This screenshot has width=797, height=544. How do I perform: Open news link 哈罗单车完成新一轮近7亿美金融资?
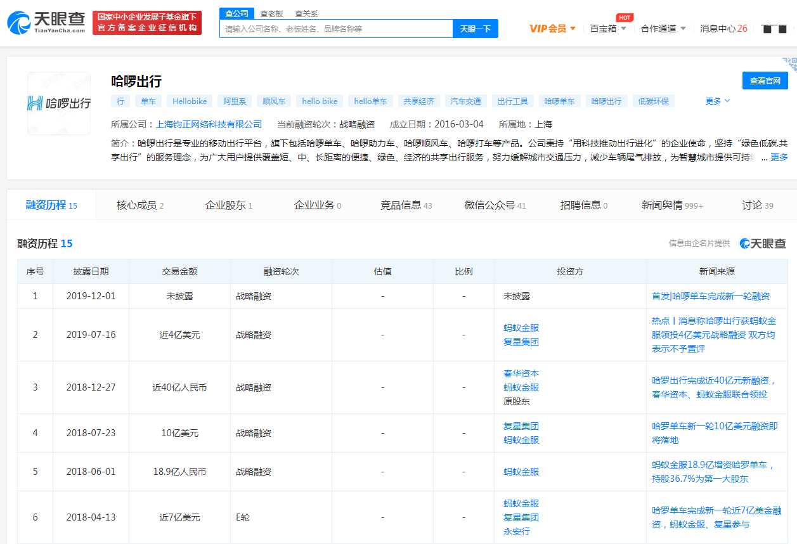pos(716,517)
